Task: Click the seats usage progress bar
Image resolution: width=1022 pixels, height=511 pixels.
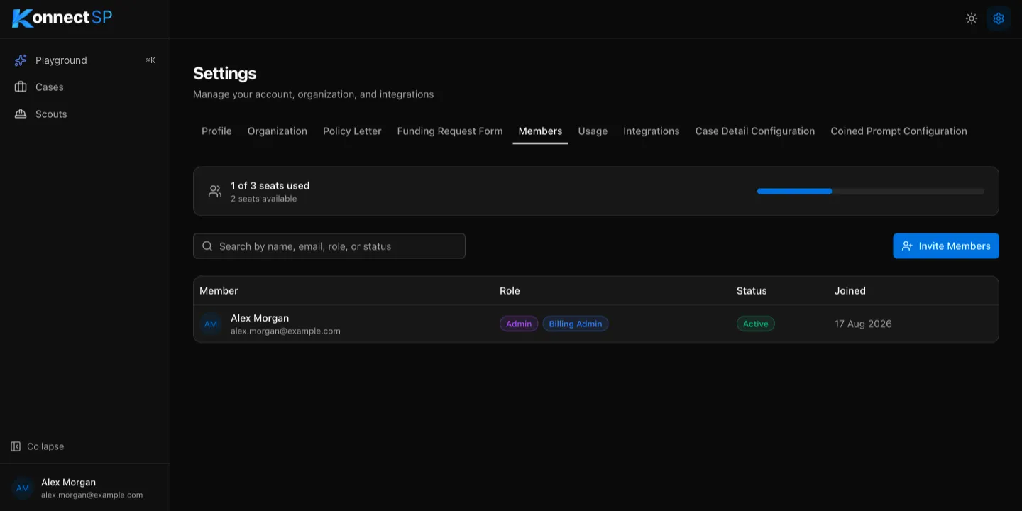Action: pyautogui.click(x=871, y=192)
